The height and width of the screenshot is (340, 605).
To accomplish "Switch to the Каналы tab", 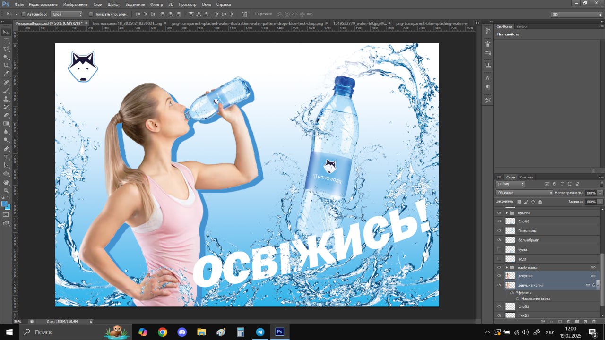I will [526, 177].
